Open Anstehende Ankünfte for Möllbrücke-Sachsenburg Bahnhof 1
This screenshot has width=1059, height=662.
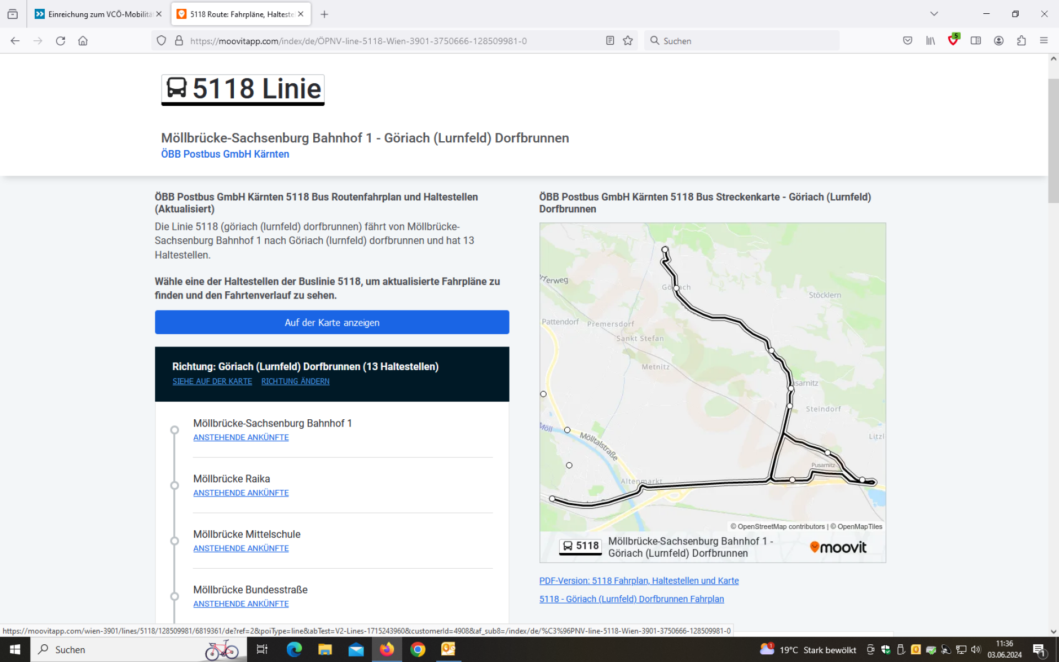tap(241, 437)
